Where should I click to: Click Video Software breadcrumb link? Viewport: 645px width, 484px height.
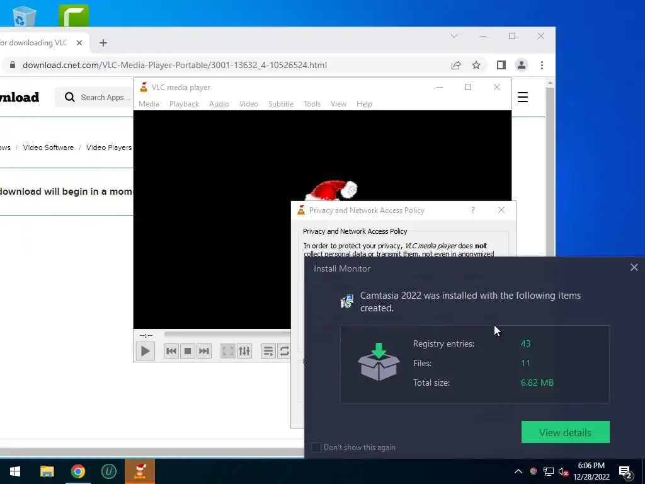48,147
